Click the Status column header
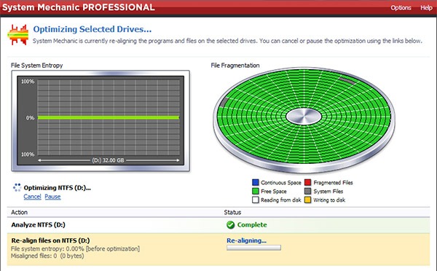The image size is (437, 271). click(x=232, y=212)
